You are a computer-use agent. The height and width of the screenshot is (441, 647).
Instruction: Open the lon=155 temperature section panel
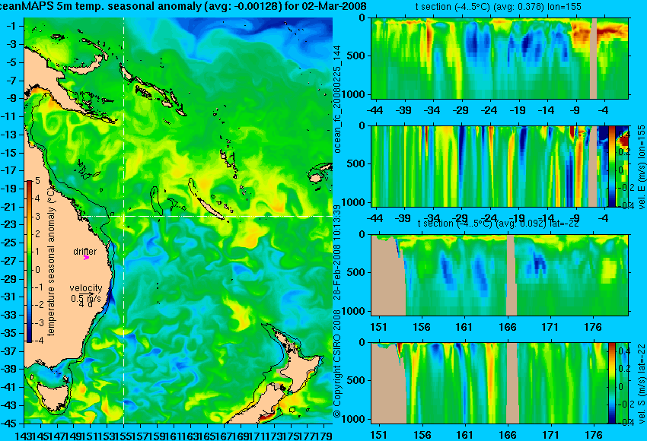point(500,58)
